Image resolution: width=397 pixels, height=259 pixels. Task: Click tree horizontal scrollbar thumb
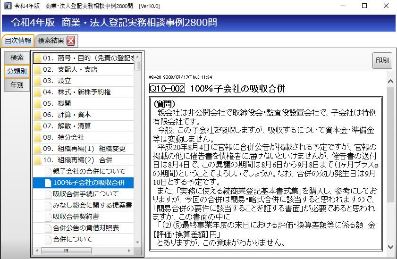point(66,251)
